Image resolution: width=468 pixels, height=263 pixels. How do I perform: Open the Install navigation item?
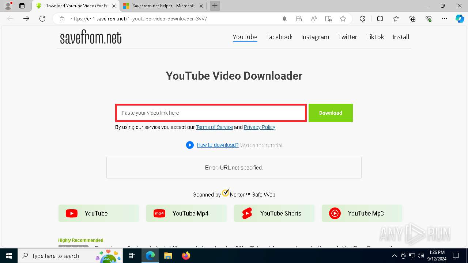pos(401,37)
